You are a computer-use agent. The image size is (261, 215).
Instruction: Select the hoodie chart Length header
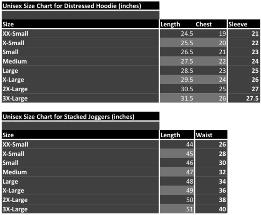[x=171, y=24]
